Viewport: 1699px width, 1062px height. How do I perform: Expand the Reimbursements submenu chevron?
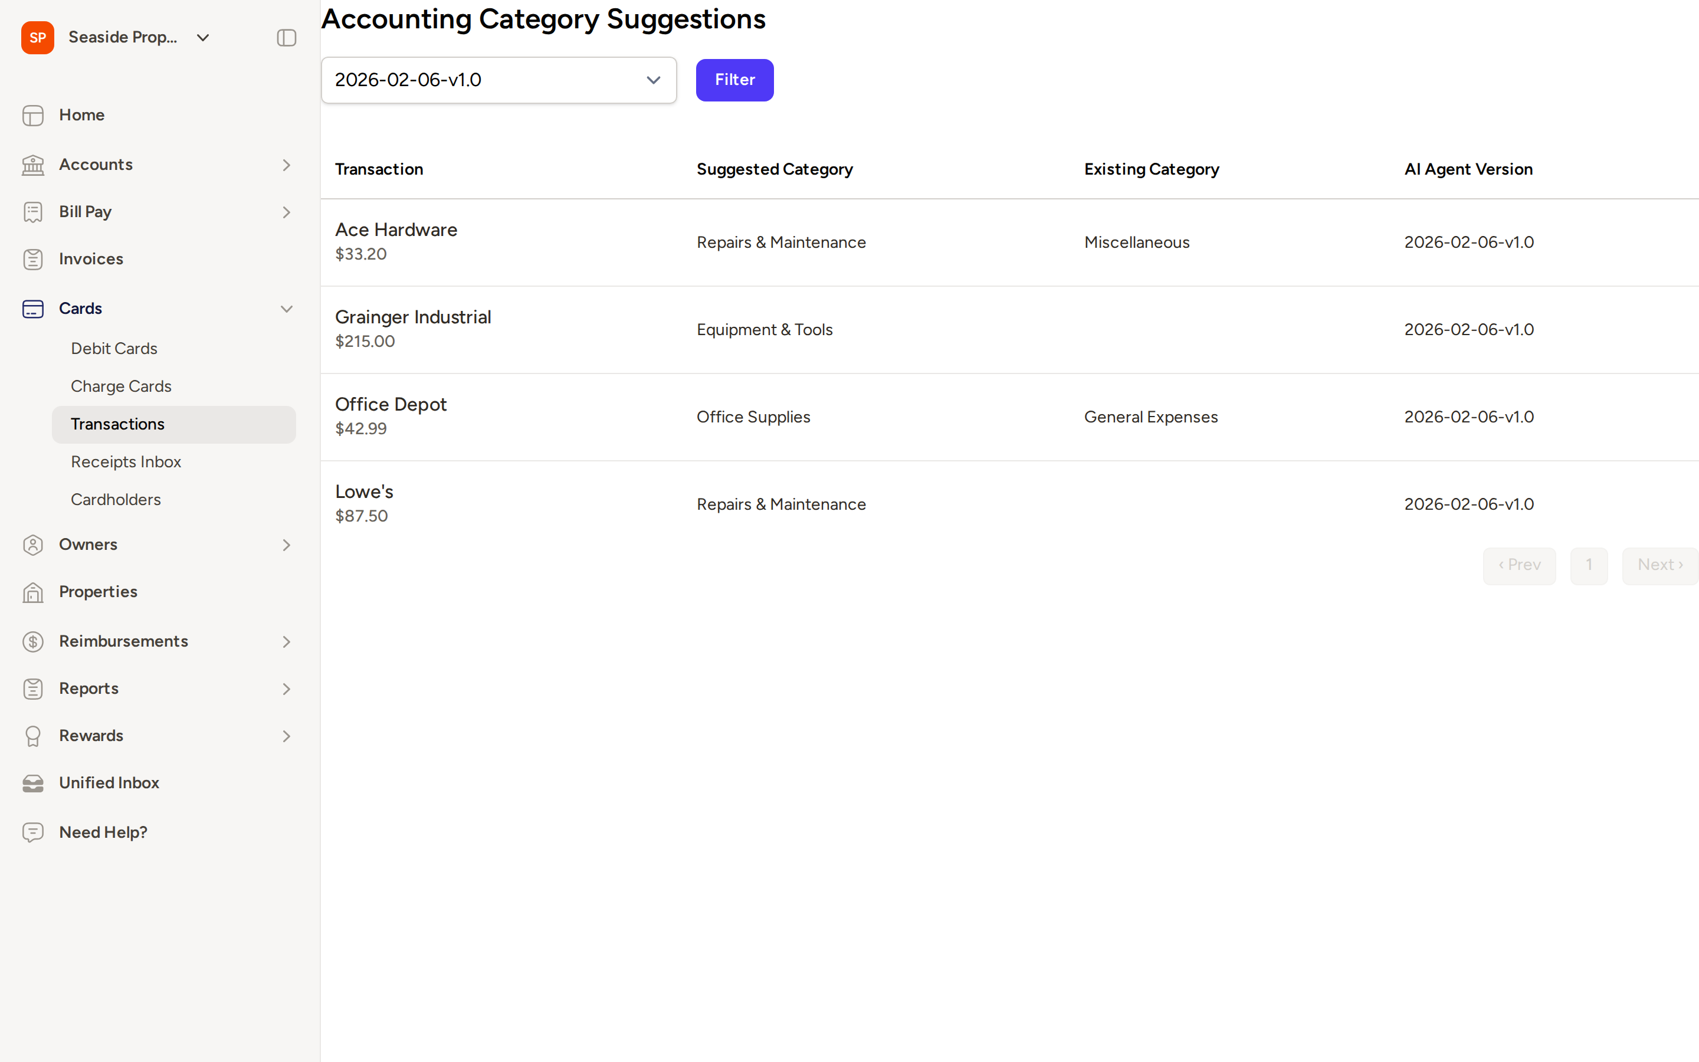point(287,642)
